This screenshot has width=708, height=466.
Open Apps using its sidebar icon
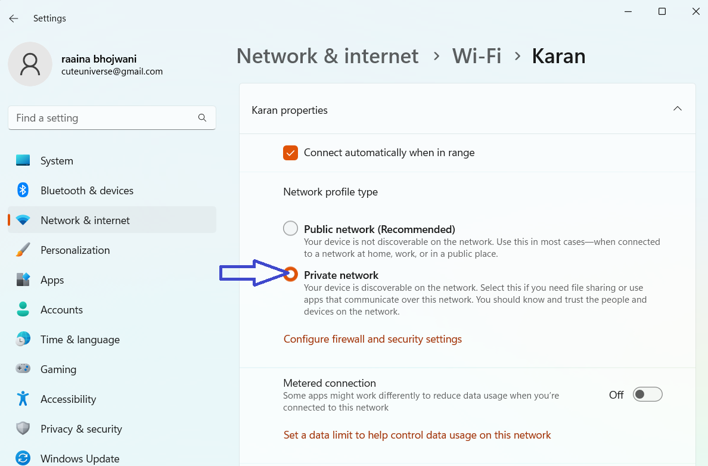tap(23, 279)
